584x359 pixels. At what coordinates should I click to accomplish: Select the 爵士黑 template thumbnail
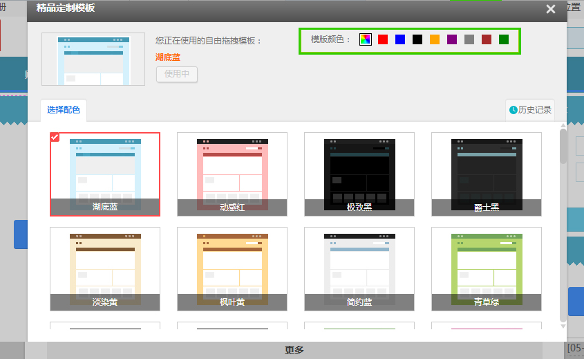pos(487,174)
